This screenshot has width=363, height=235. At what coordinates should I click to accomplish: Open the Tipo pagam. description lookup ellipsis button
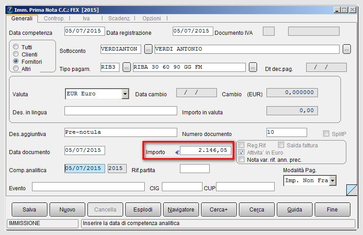(x=253, y=67)
